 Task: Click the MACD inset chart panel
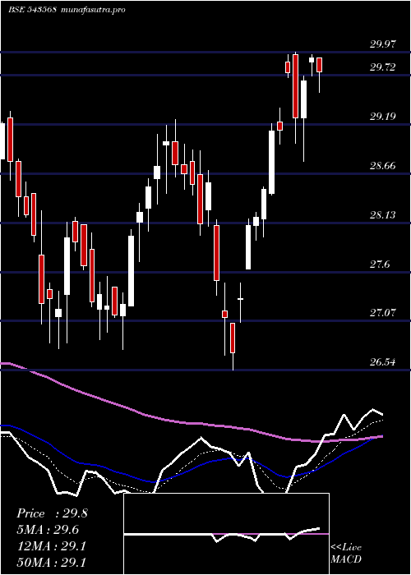226,534
